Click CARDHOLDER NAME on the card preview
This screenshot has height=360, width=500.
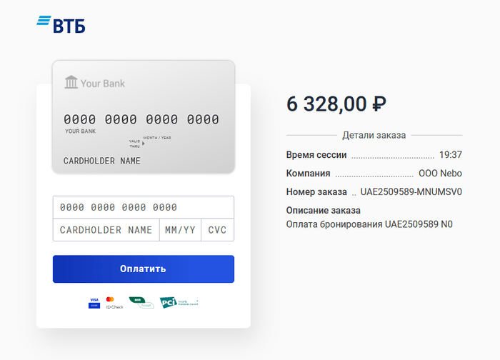(102, 161)
